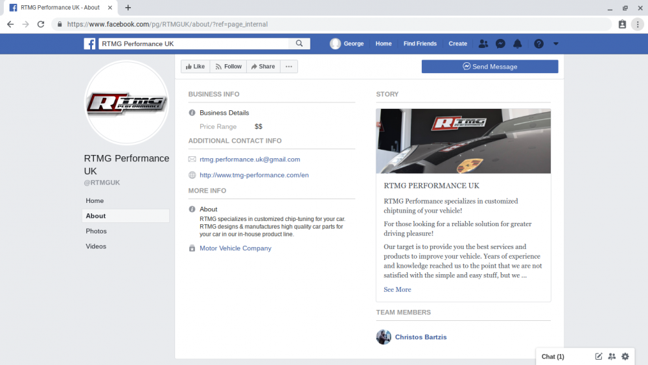
Task: Click Send Message button
Action: click(490, 67)
